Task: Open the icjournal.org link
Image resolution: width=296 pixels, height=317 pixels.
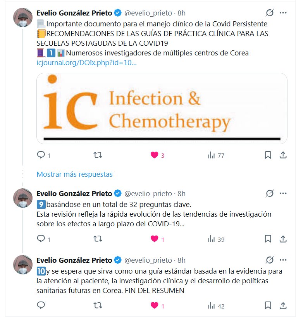Action: [x=86, y=62]
